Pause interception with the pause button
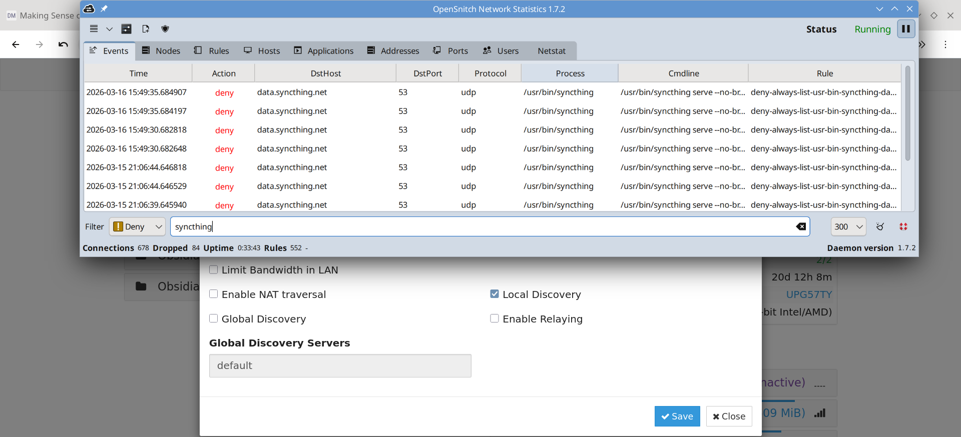 tap(906, 29)
